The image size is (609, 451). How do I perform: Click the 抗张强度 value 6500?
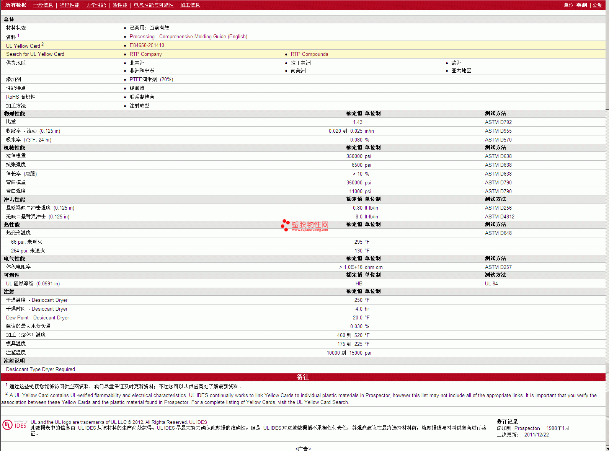click(357, 165)
